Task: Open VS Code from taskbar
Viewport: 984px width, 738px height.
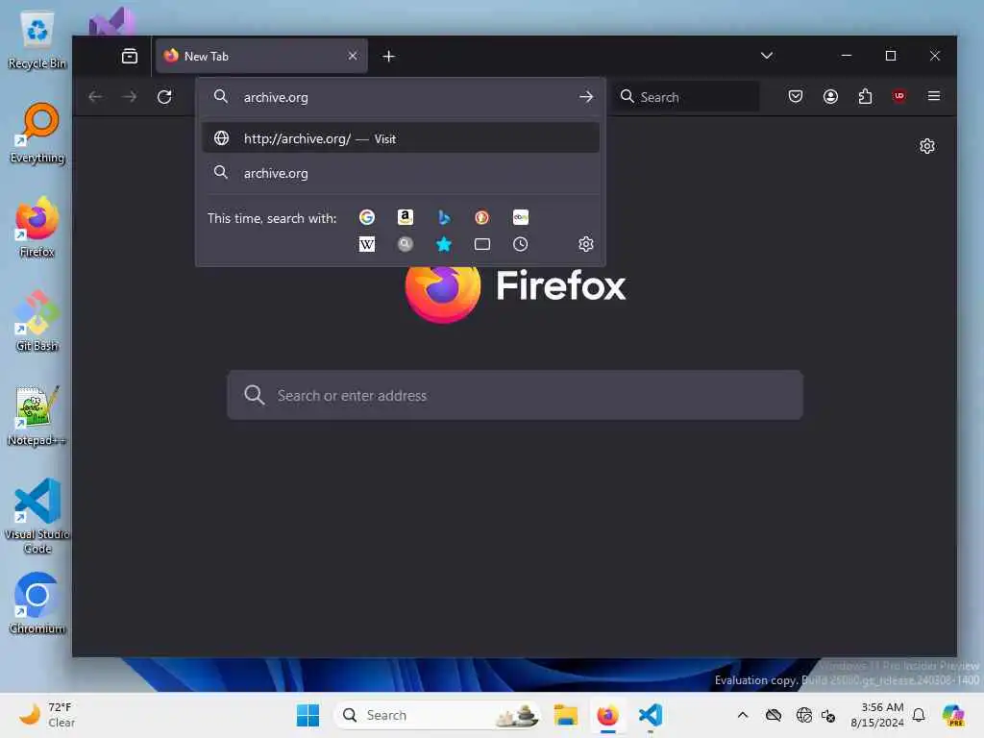Action: (x=651, y=715)
